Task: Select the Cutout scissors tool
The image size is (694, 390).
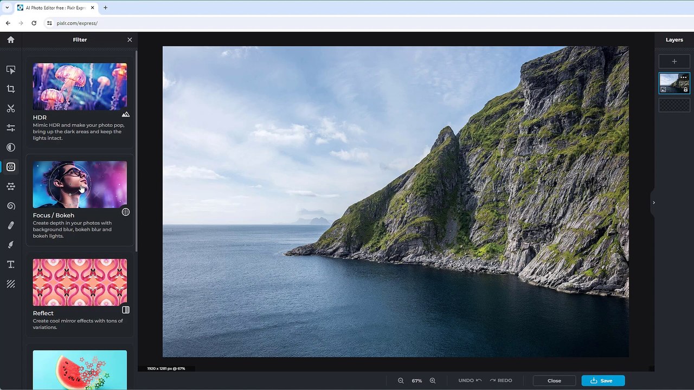Action: (x=11, y=108)
